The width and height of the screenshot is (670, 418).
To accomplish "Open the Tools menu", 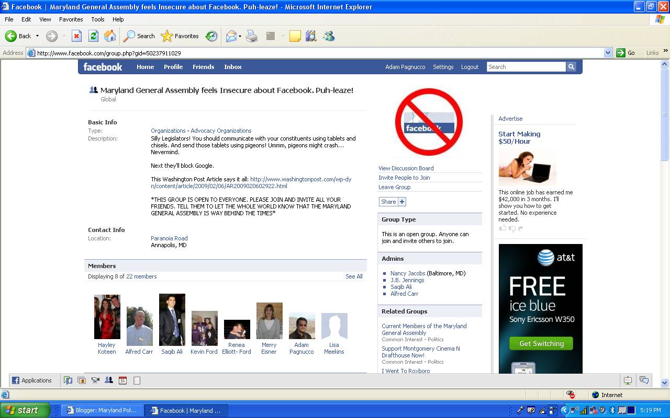I will tap(98, 19).
